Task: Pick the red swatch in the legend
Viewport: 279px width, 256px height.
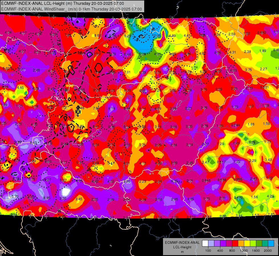Action: (235, 243)
